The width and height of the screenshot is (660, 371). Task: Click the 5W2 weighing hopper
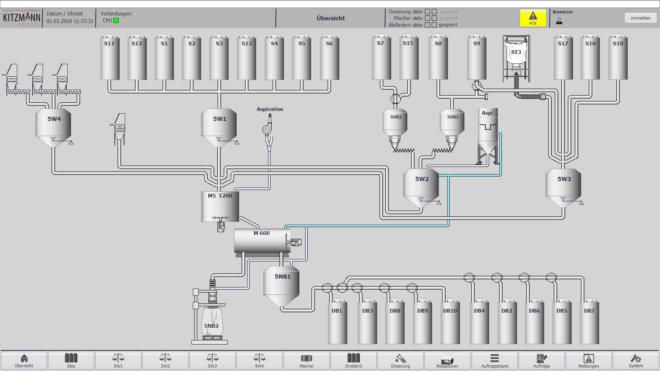click(x=421, y=188)
